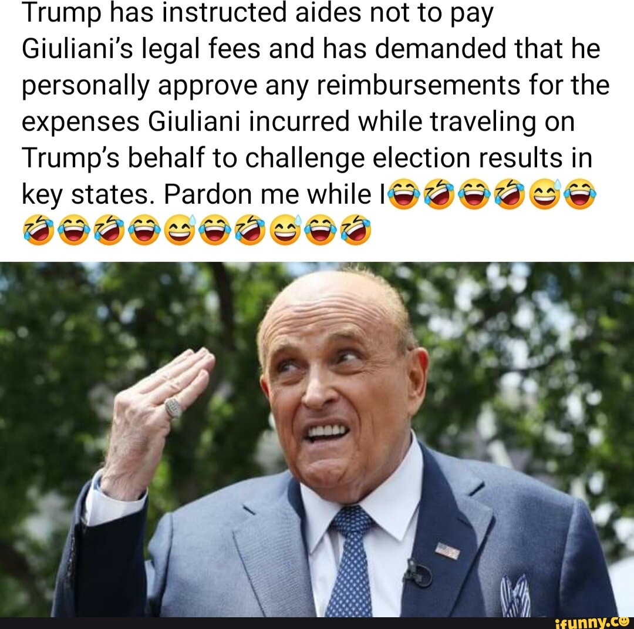
Task: Click the last emoji on the top emoji line
Action: (580, 194)
